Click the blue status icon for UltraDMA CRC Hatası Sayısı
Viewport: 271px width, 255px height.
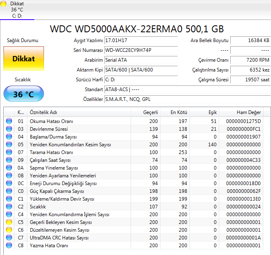[x=9, y=238]
